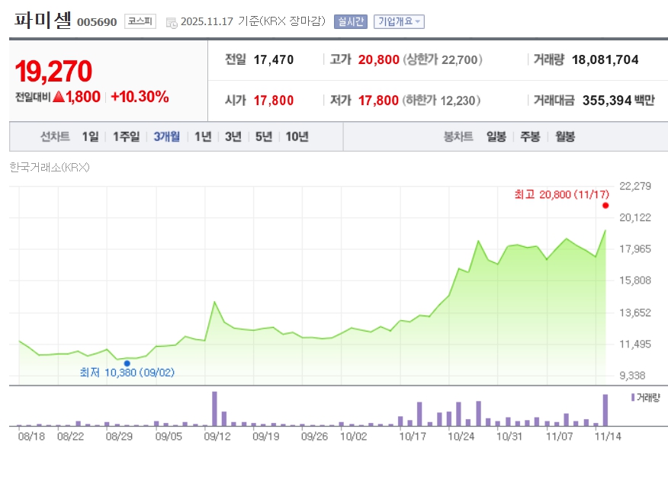The image size is (668, 487).
Task: Select the 3개월 chart tab
Action: [166, 136]
